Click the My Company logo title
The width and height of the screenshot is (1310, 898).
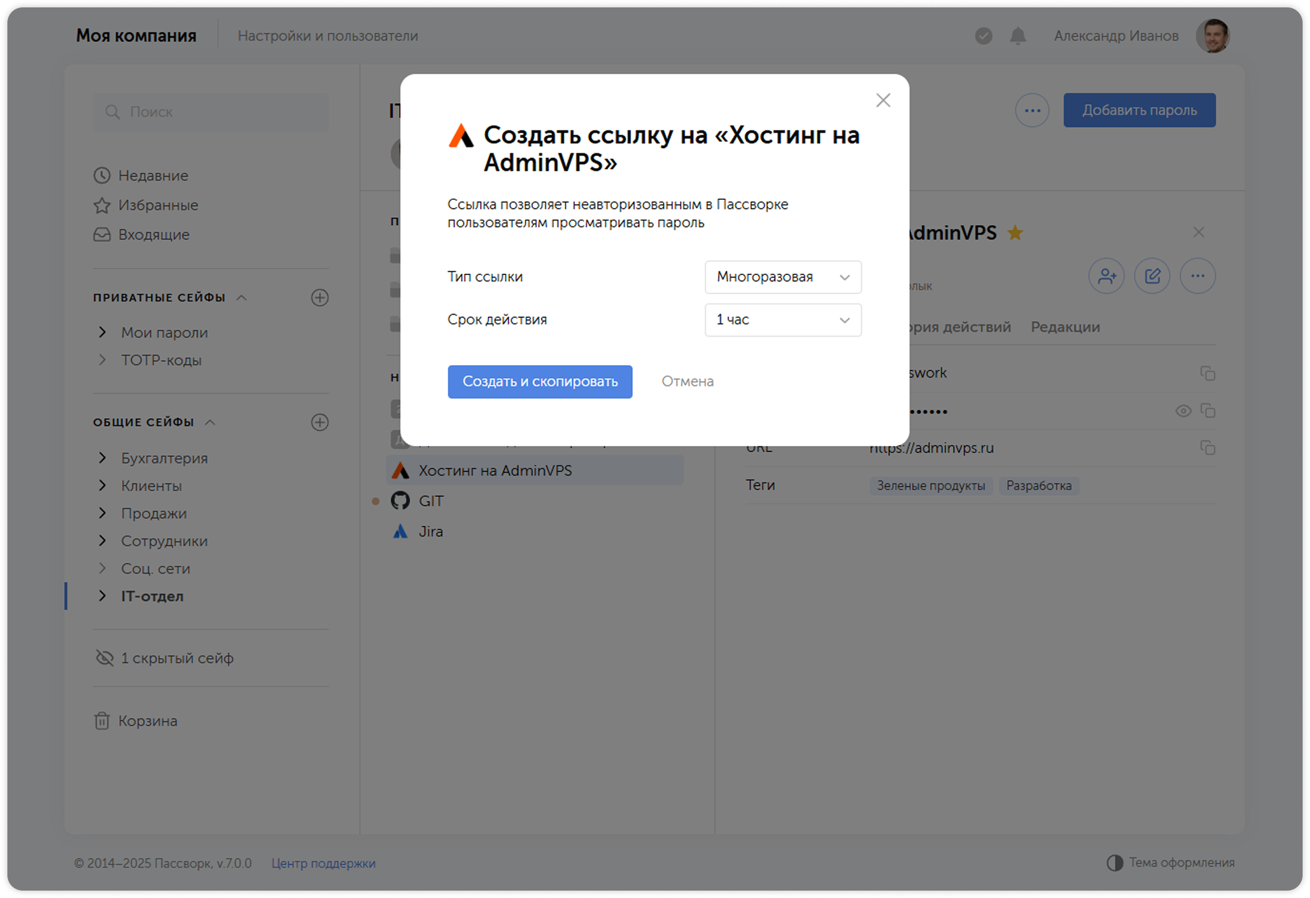pyautogui.click(x=136, y=36)
